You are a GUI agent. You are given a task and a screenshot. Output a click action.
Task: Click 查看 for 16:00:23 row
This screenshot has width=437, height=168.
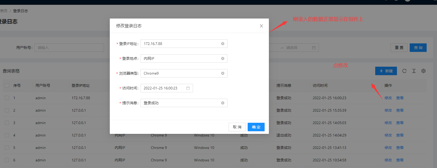400,98
